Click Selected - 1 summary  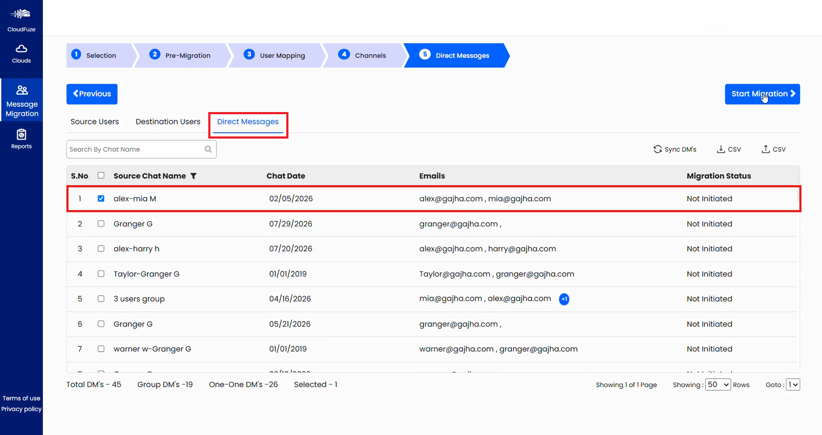click(x=316, y=385)
